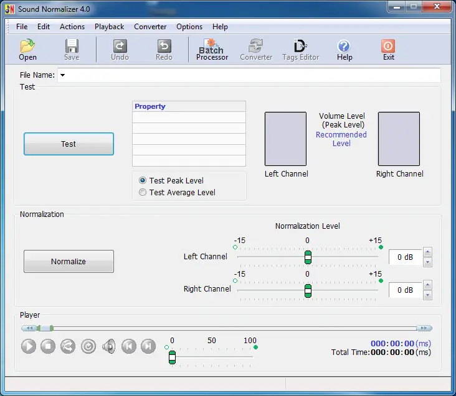Screen dimensions: 456x396
Task: Click the Undo toolbar icon
Action: 120,50
